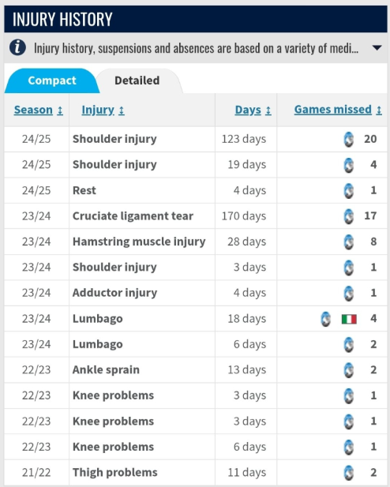Click the sort arrows next to Games missed

(x=379, y=110)
